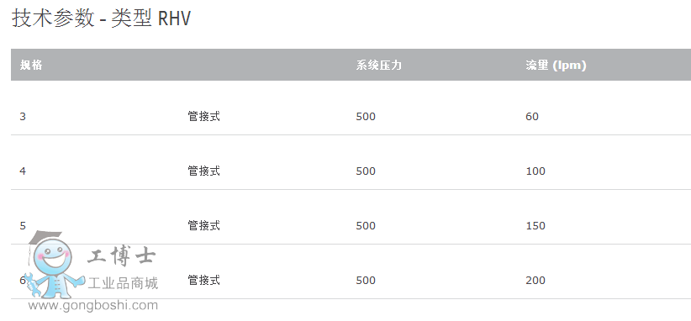The image size is (691, 321).
Task: Open the www.gongboshi.com watermark link
Action: pos(93,306)
